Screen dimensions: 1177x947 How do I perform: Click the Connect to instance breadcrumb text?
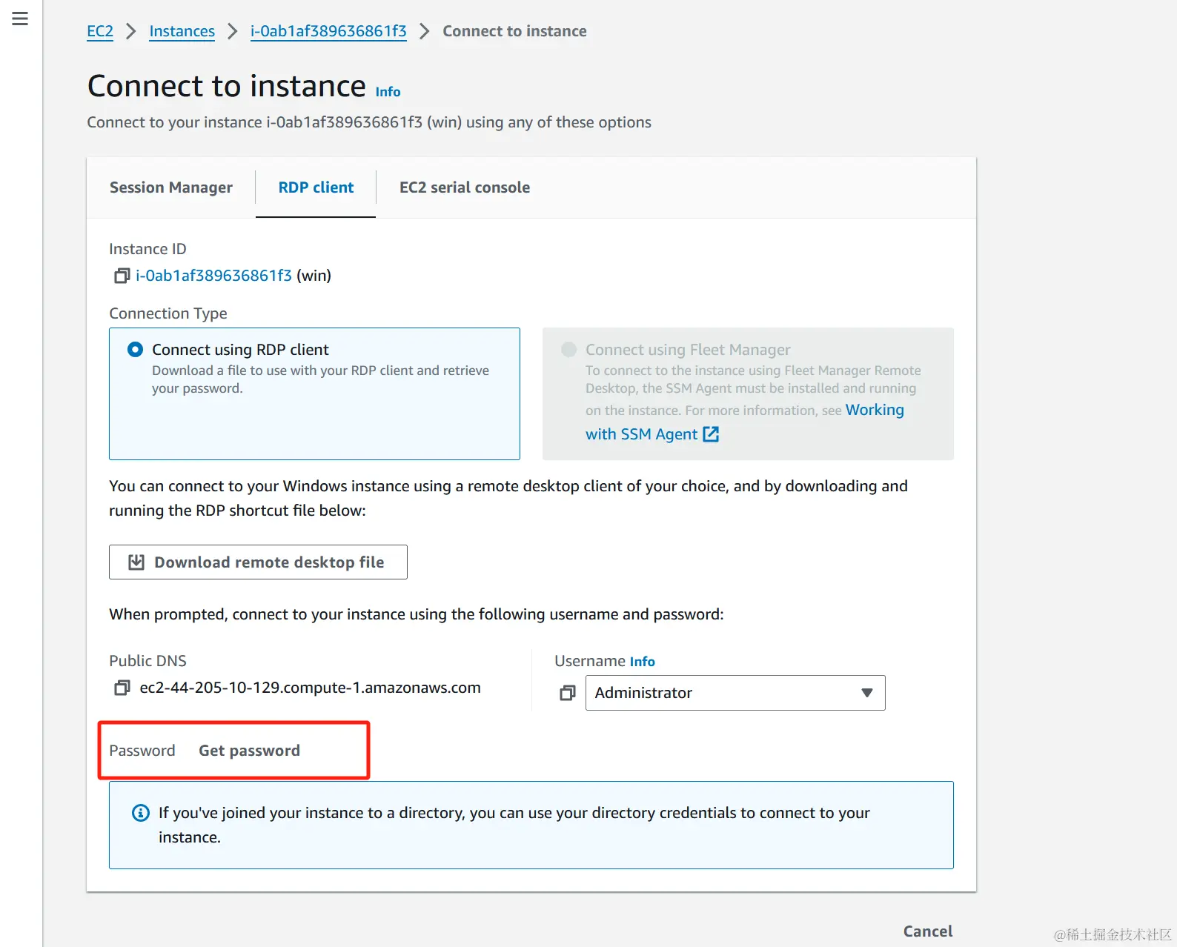pyautogui.click(x=514, y=31)
